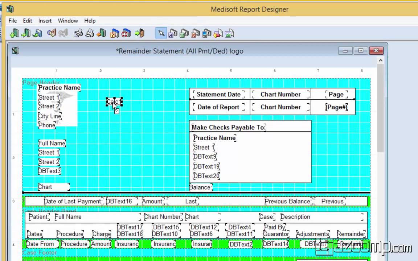
Task: Select the Chart field above the black line
Action: (54, 187)
